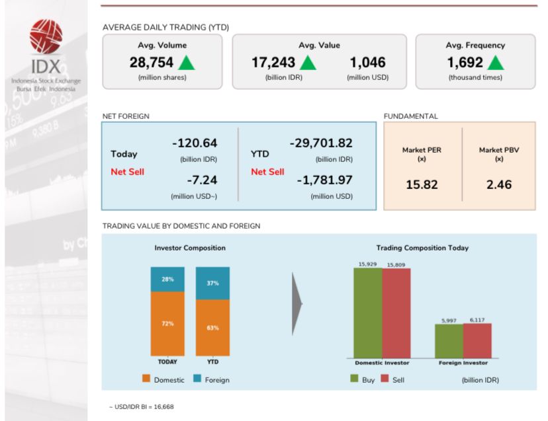The height and width of the screenshot is (421, 548).
Task: Select the green Buy legend swatch
Action: pos(354,380)
